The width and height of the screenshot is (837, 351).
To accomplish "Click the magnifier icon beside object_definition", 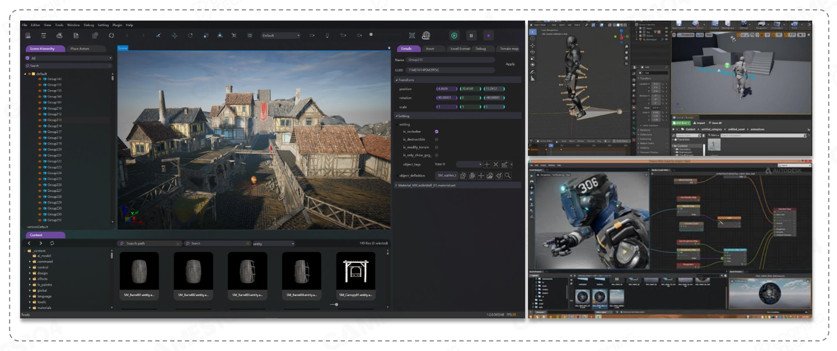I will point(508,175).
